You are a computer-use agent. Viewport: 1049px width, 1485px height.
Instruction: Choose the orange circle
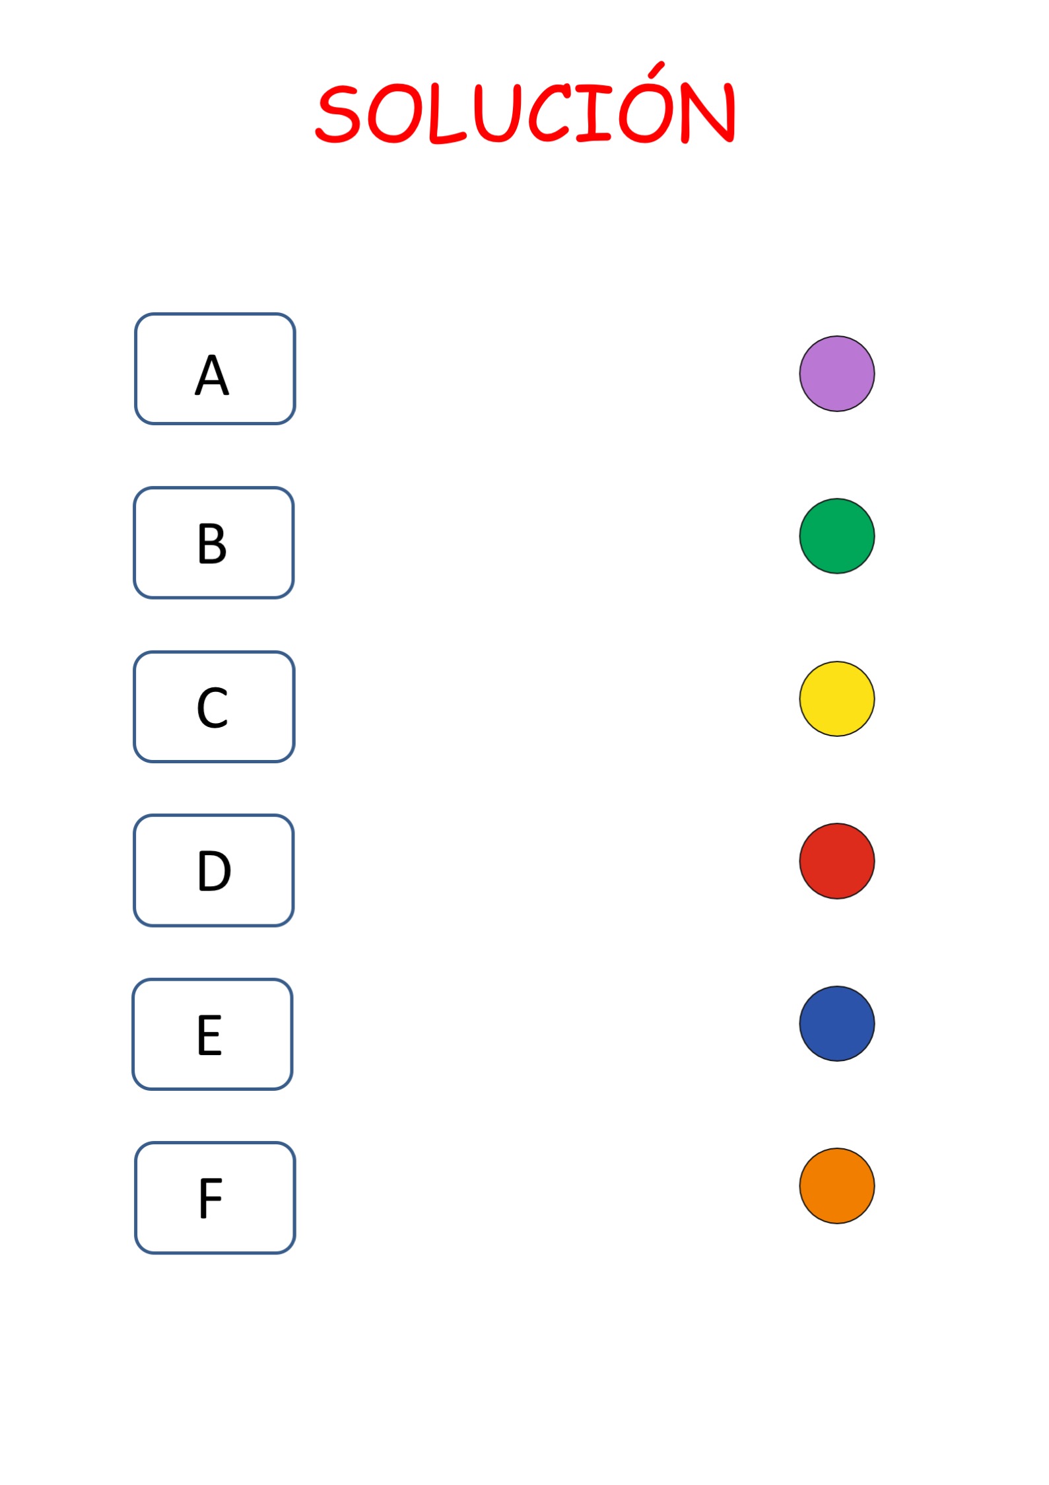(836, 1186)
